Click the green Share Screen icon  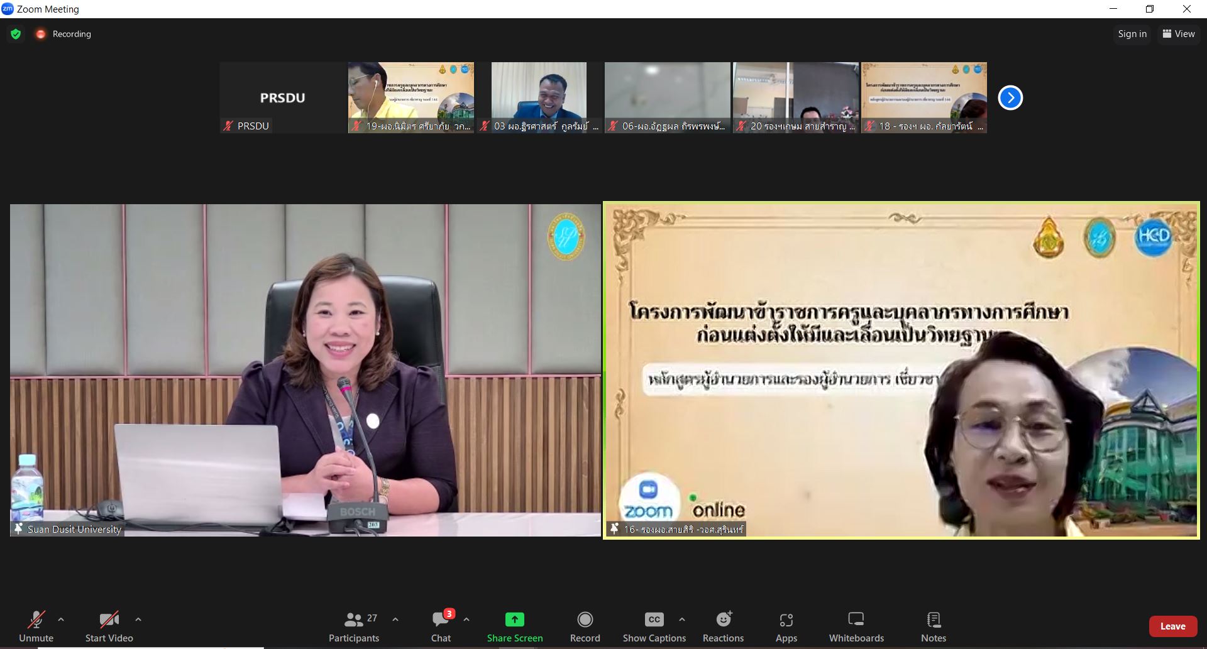(x=514, y=620)
